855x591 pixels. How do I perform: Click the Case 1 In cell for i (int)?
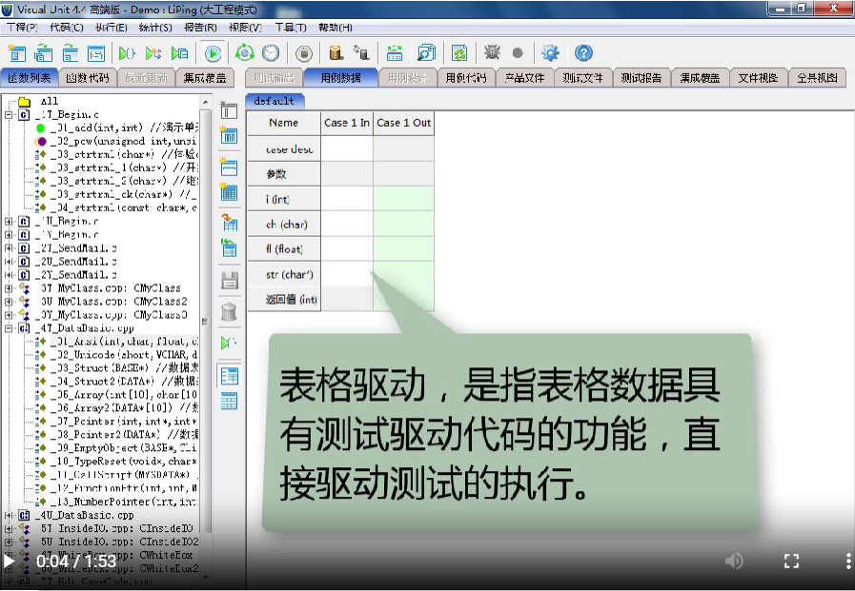tap(347, 199)
